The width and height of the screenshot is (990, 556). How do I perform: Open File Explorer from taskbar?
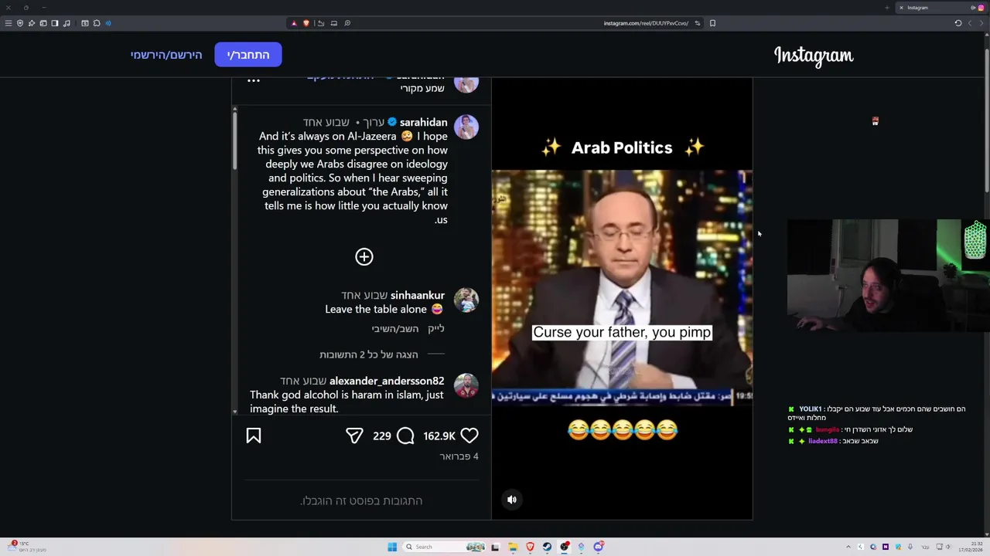pyautogui.click(x=512, y=547)
